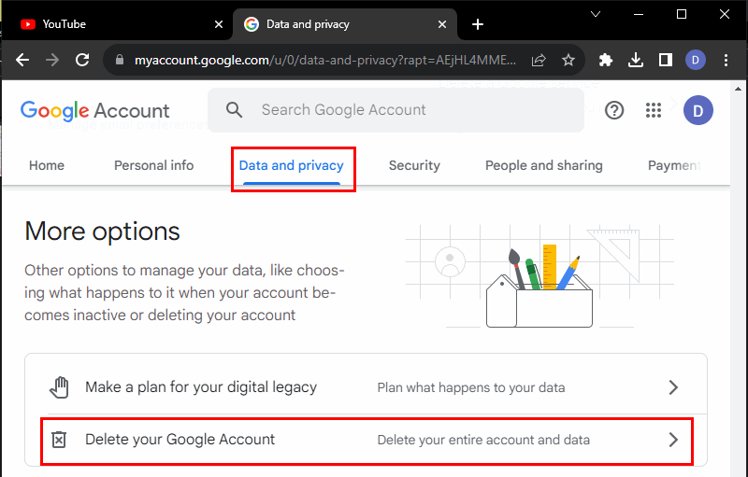748x477 pixels.
Task: Reload the page
Action: tap(82, 60)
